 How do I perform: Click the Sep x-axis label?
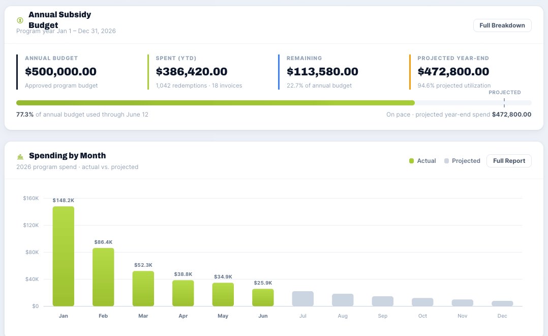click(382, 316)
